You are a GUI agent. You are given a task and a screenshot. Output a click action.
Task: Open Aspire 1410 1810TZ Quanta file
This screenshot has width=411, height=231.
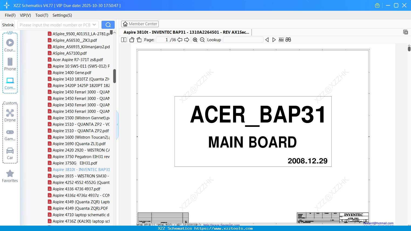(x=79, y=79)
